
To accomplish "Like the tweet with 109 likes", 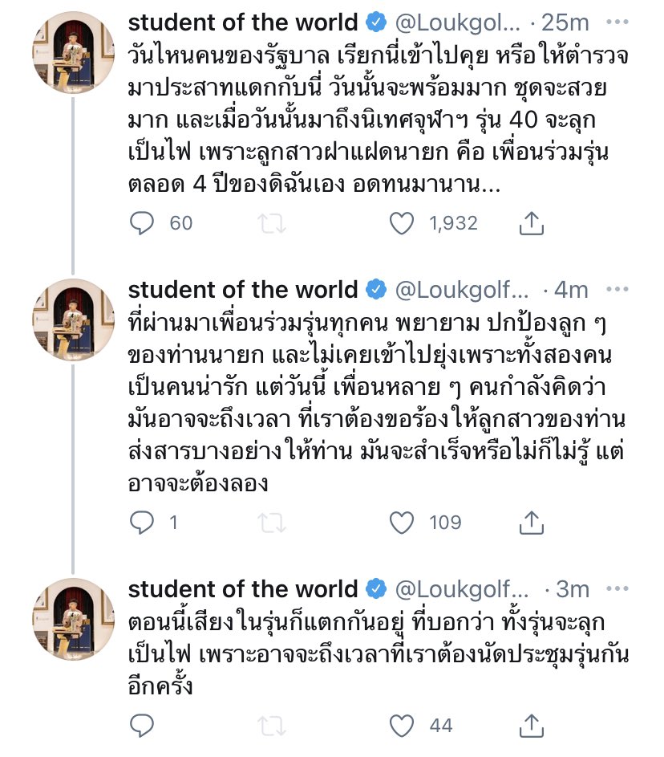I will pos(402,523).
